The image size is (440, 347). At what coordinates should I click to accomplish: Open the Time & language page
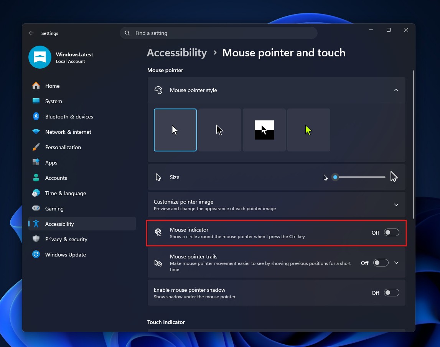pos(82,193)
